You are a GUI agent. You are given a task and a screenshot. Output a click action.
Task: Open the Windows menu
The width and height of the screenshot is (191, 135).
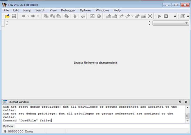point(103,10)
